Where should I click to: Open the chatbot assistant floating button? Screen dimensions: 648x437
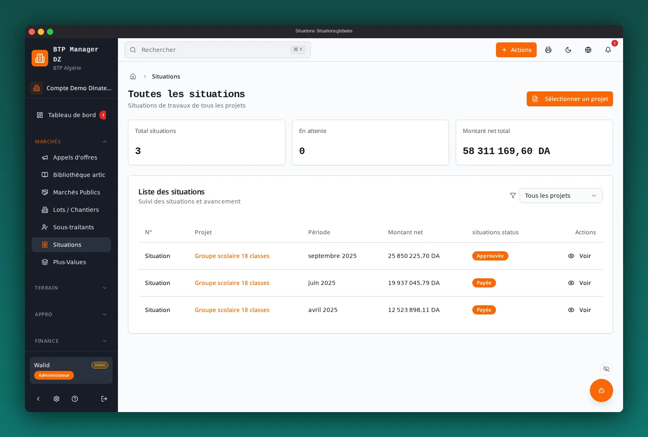[x=601, y=390]
